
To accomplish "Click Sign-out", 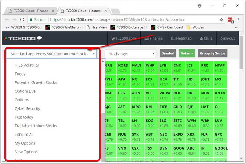I will 228,38.
